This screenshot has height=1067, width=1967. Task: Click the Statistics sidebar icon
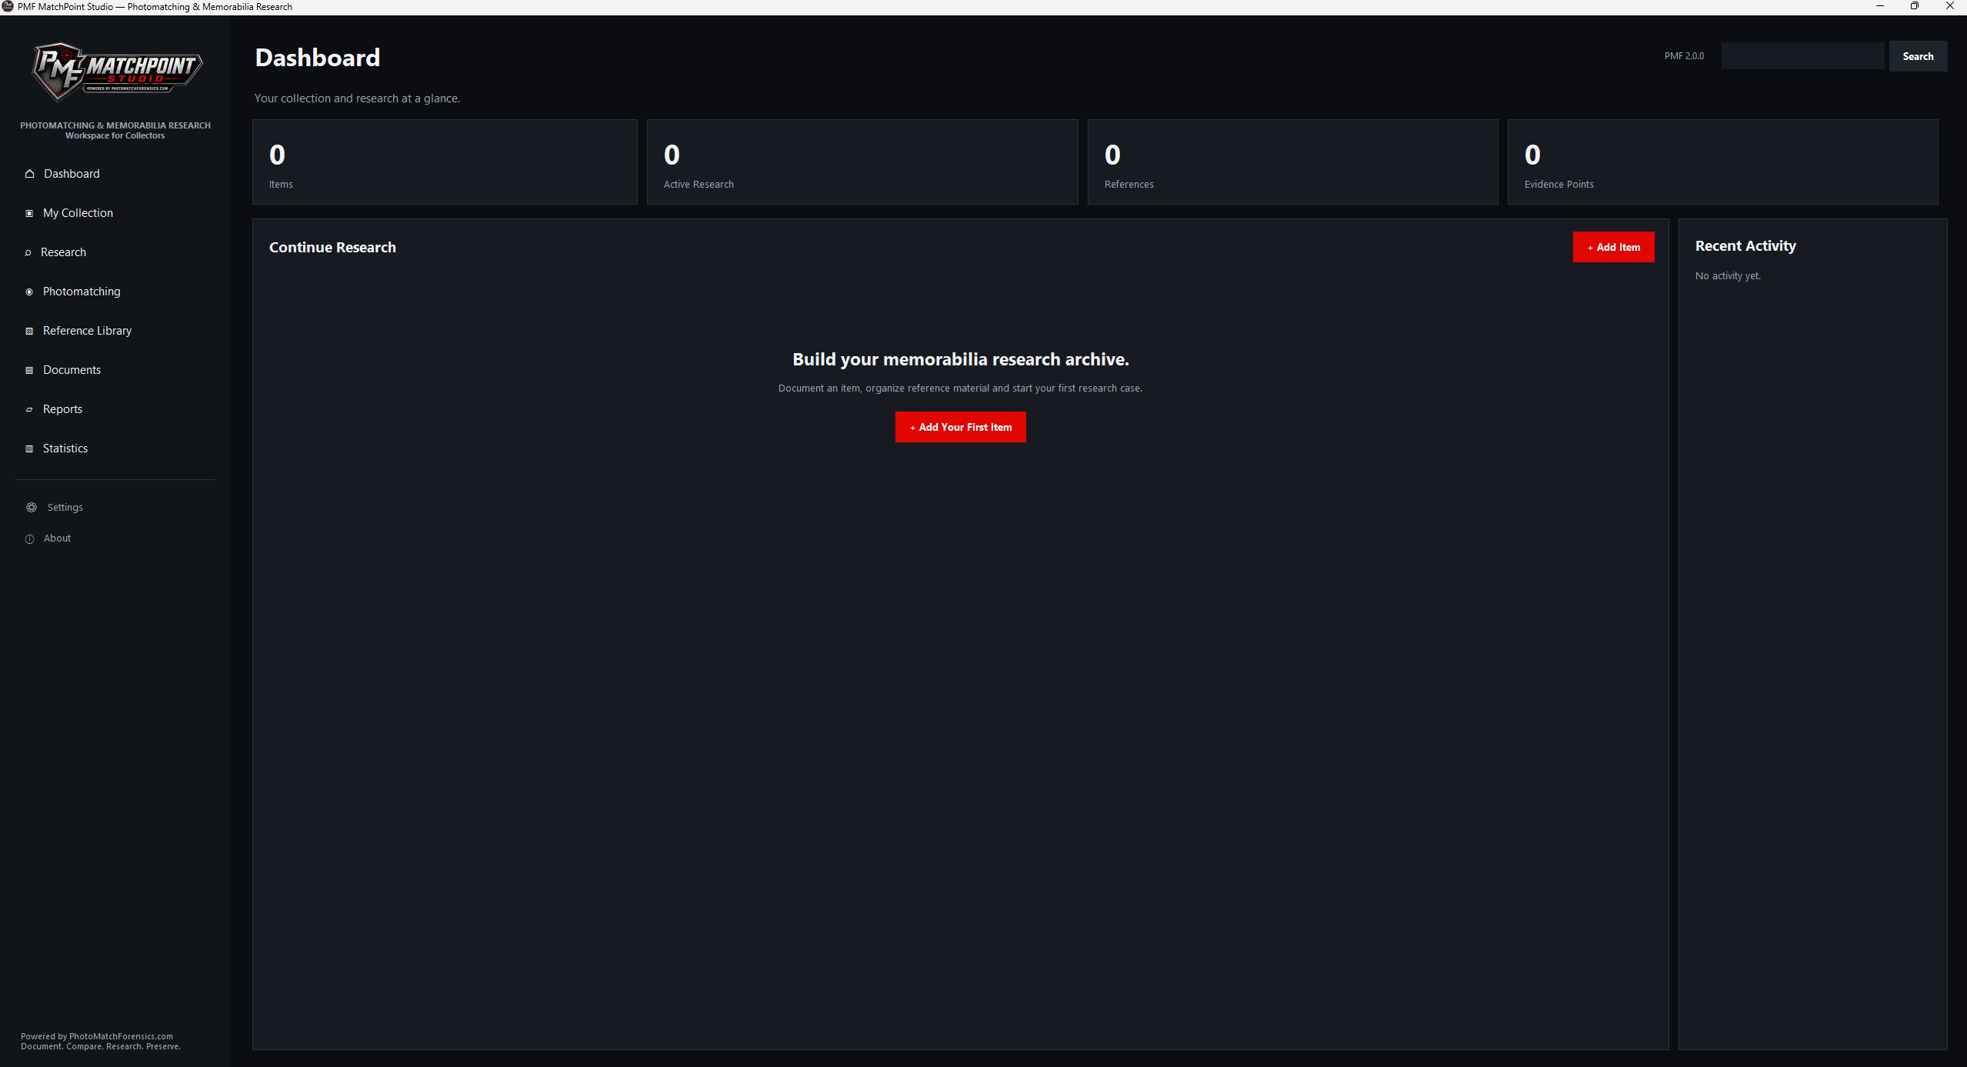coord(29,448)
